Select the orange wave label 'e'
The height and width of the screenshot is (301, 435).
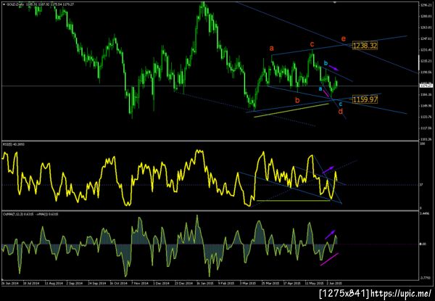point(344,38)
